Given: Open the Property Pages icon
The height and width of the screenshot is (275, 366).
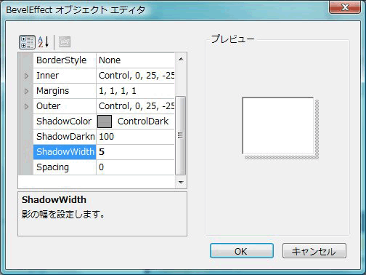Looking at the screenshot, I should tap(65, 42).
